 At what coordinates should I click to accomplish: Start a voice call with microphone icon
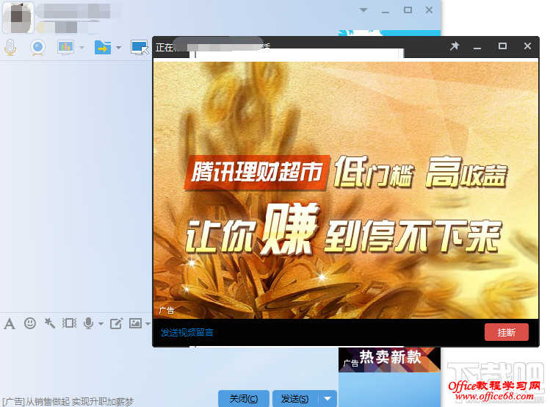(10, 47)
